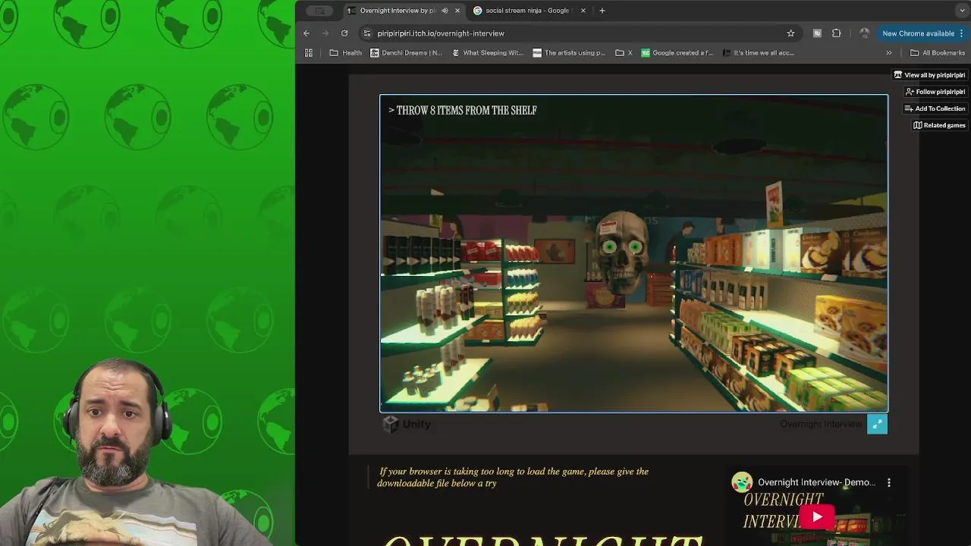Open the Google created a f... bookmark
Image resolution: width=971 pixels, height=546 pixels.
[x=677, y=53]
